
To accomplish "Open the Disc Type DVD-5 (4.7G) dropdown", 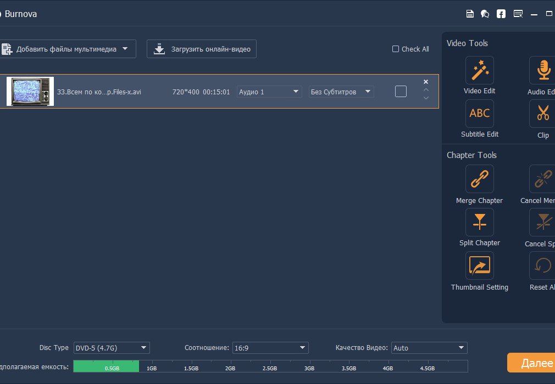I will pos(112,348).
